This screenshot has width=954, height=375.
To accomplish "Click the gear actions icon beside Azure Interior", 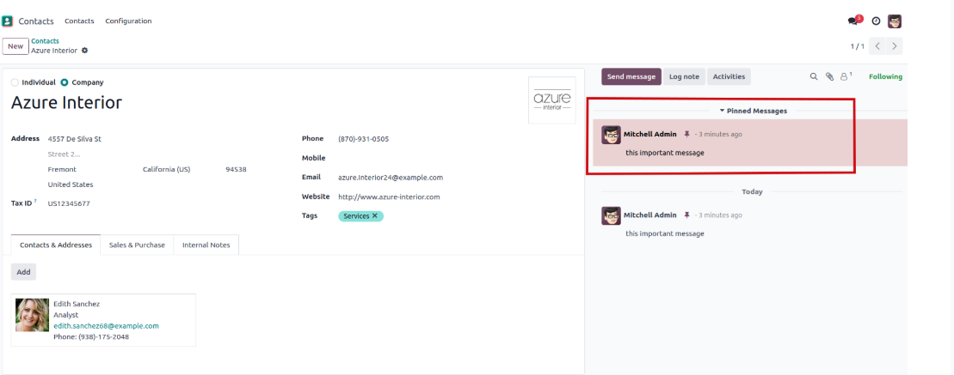I will (84, 51).
